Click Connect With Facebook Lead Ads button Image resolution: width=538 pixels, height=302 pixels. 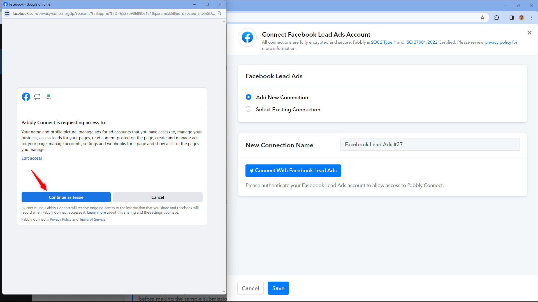tap(293, 171)
